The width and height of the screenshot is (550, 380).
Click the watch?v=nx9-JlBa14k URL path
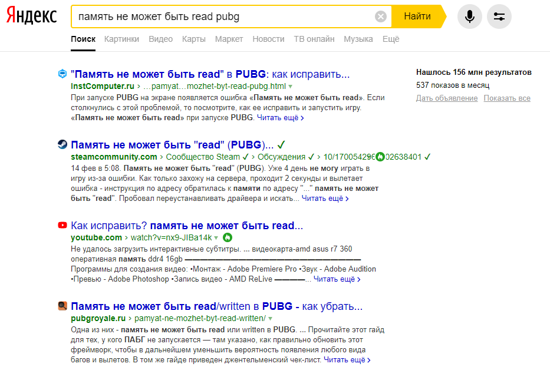click(x=171, y=237)
